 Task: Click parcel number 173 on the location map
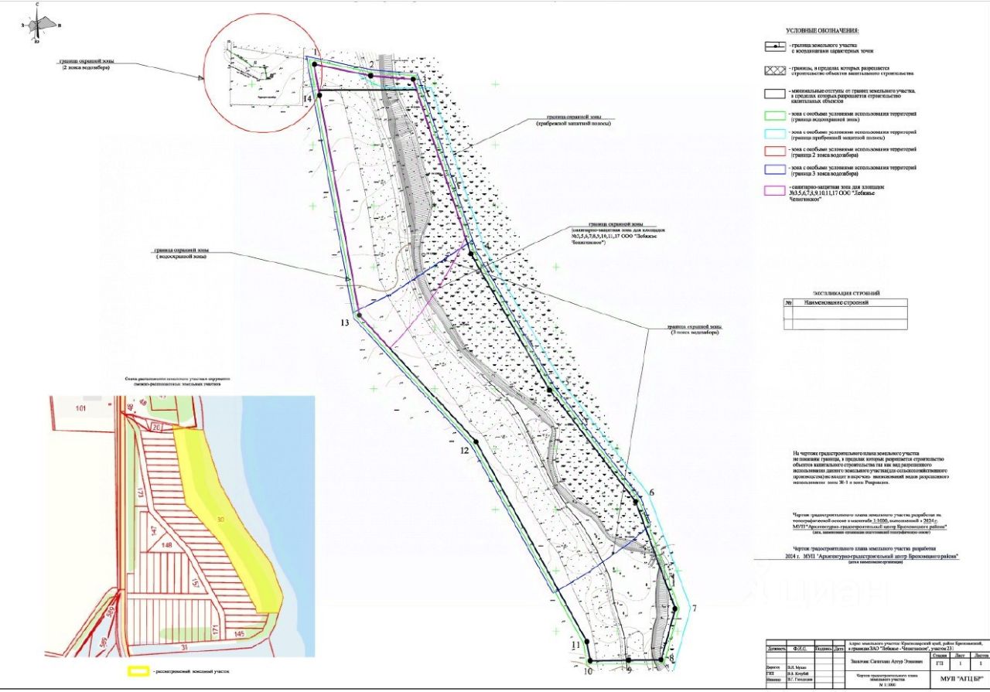(142, 492)
